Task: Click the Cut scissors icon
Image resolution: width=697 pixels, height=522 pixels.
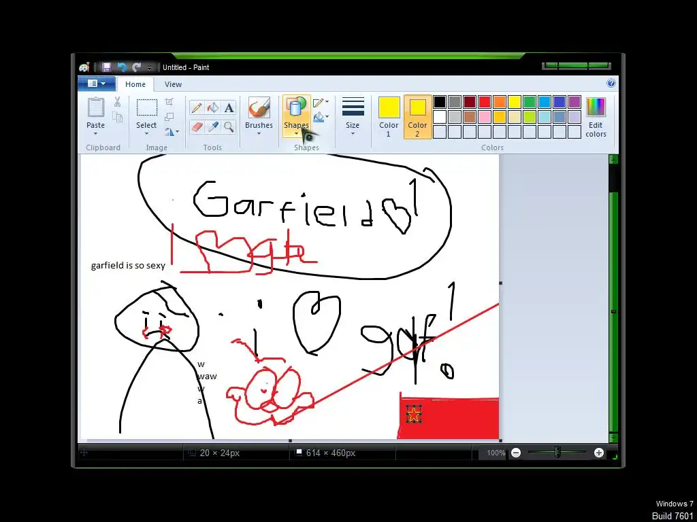Action: pos(117,102)
